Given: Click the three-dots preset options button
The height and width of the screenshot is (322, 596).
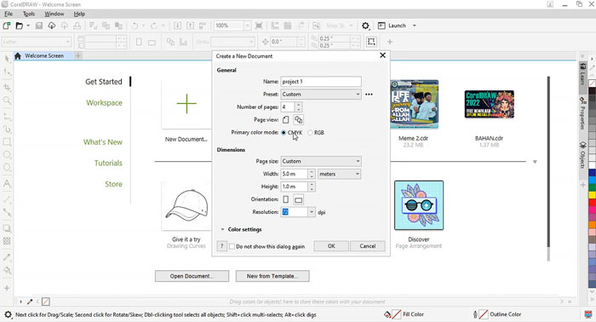Looking at the screenshot, I should click(x=369, y=95).
